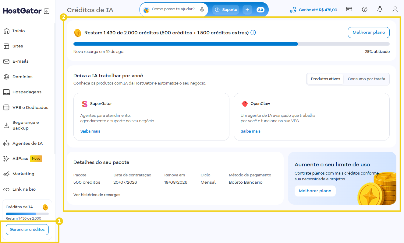This screenshot has width=404, height=243.
Task: Click Restam 1.430 de 2.000 sidebar text
Action: 23,218
